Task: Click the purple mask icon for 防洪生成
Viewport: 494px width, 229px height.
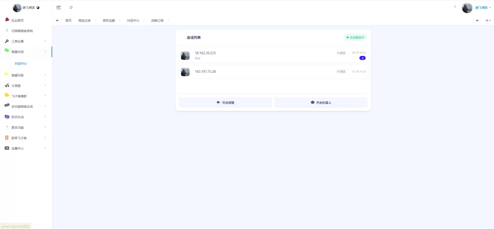Action: 7,117
